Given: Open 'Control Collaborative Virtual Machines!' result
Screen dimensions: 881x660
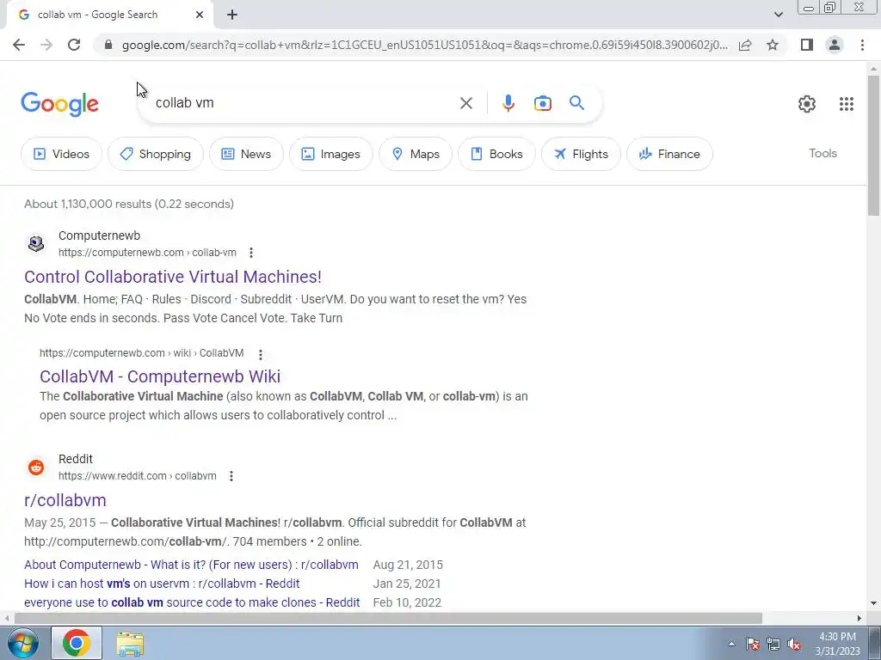Looking at the screenshot, I should (x=173, y=277).
